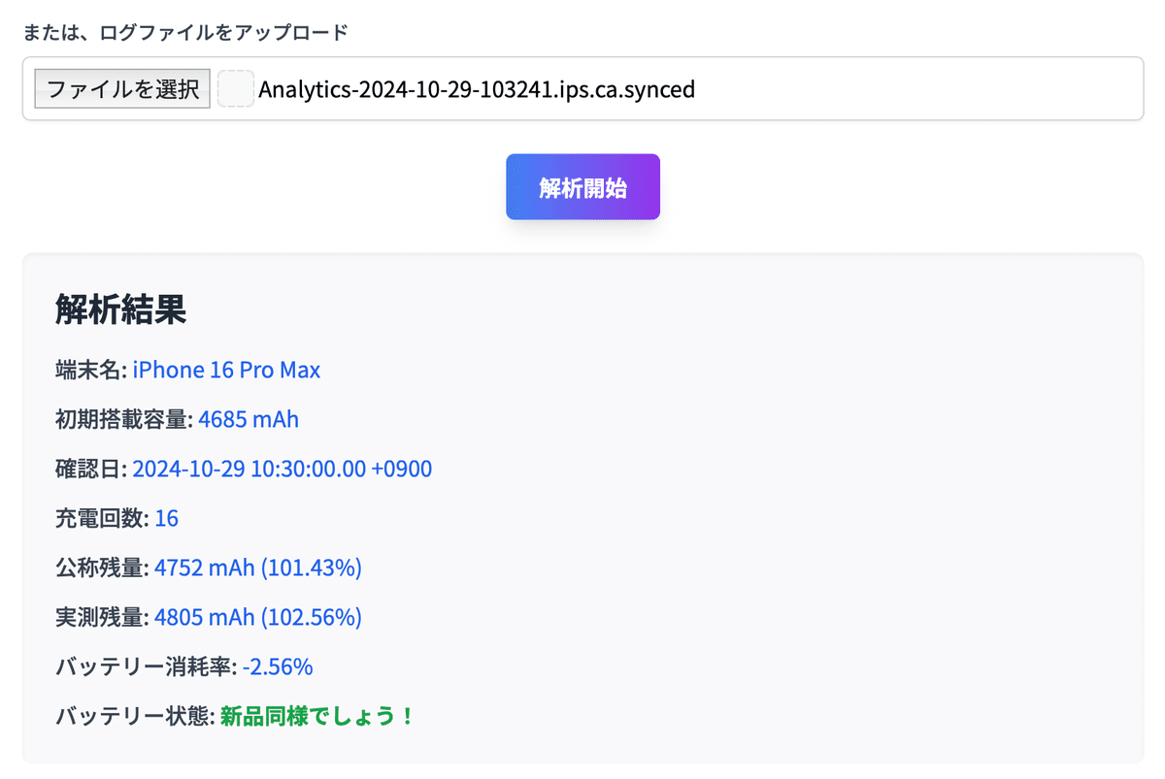Click the log file upload input field
Screen dimensions: 1165x779
pyautogui.click(x=582, y=88)
